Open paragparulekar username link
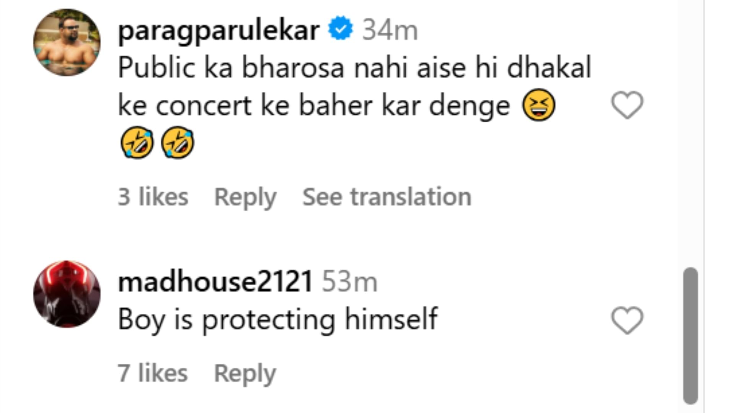This screenshot has height=413, width=734. (x=219, y=31)
